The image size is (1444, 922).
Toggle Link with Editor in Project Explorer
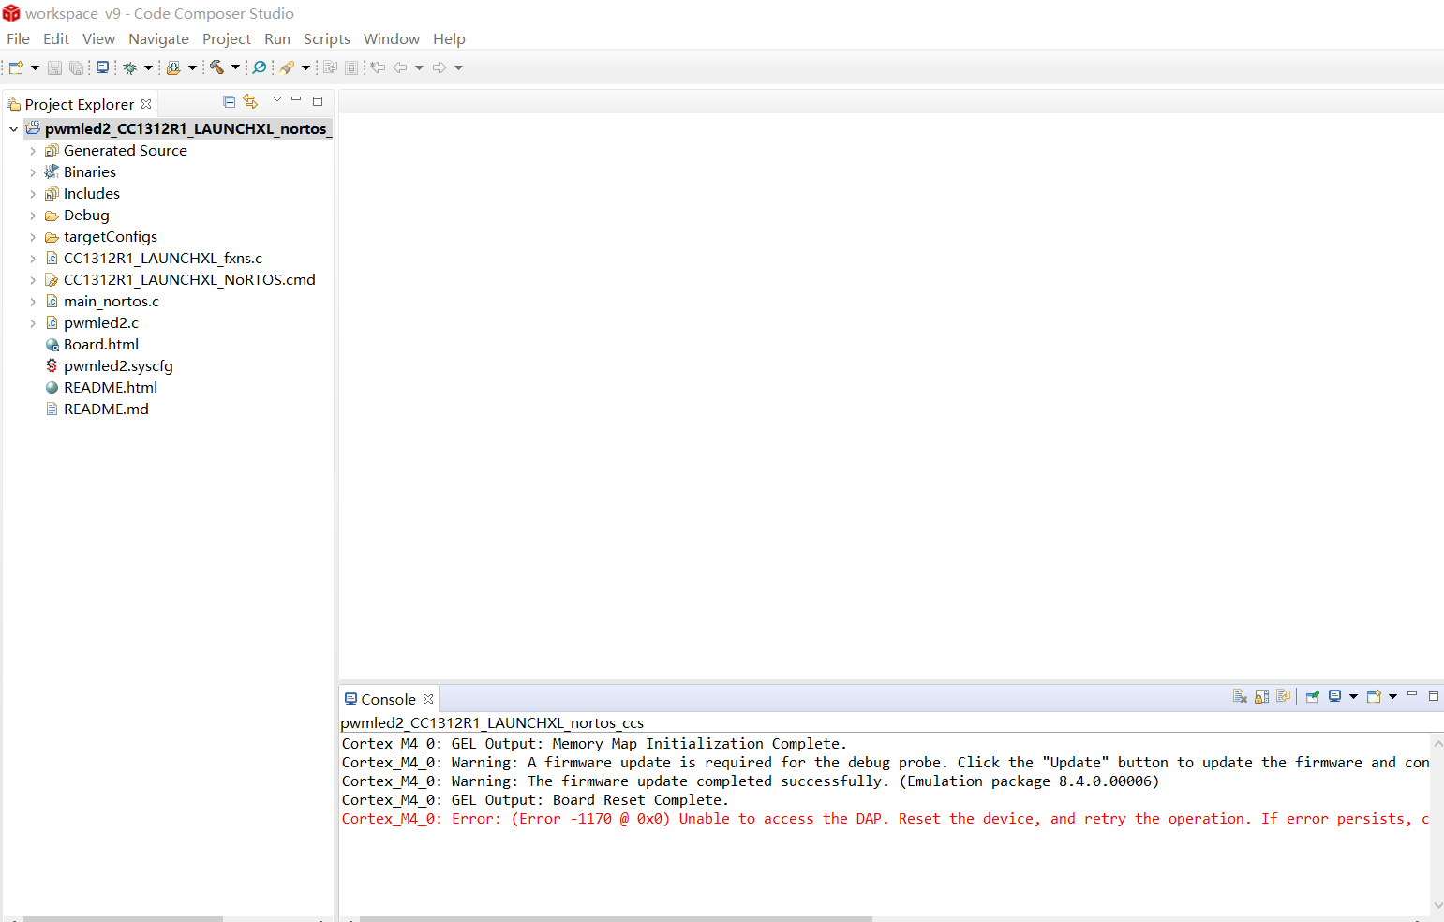[x=250, y=100]
